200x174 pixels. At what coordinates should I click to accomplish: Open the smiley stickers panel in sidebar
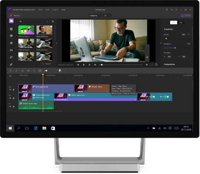point(11,43)
